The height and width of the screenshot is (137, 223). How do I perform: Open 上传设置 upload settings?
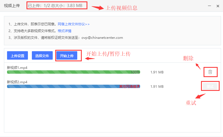[17, 55]
